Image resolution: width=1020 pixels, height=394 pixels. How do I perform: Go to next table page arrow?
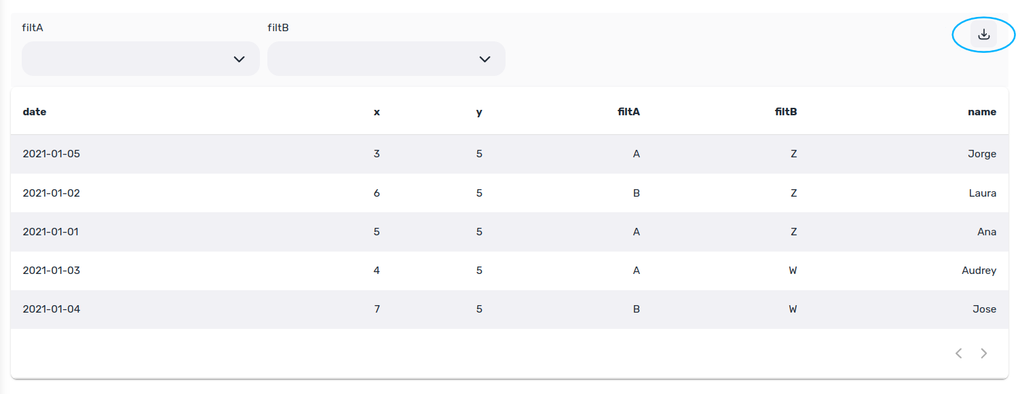(x=984, y=353)
